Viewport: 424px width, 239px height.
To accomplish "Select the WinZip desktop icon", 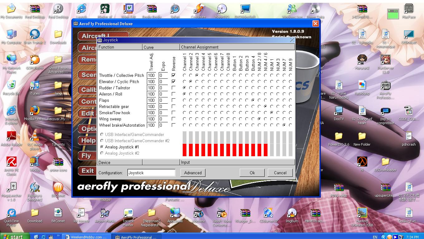I will tap(35, 162).
